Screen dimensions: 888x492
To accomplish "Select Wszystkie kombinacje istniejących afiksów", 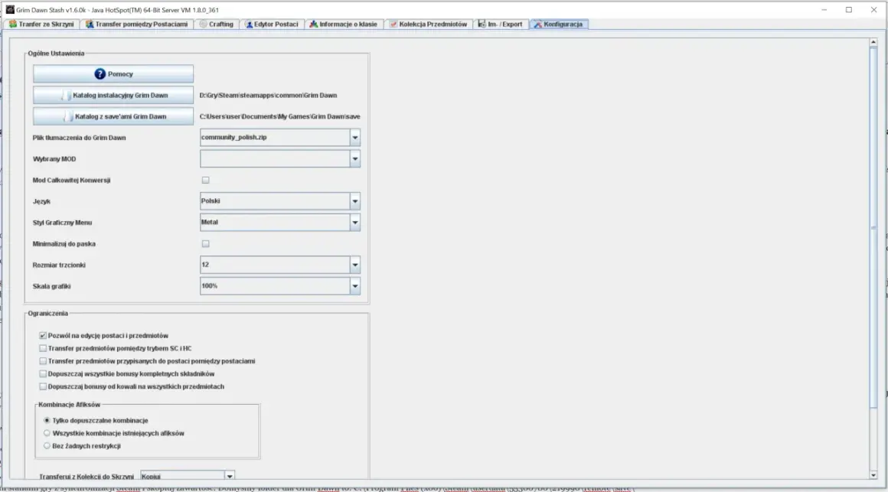I will 47,433.
